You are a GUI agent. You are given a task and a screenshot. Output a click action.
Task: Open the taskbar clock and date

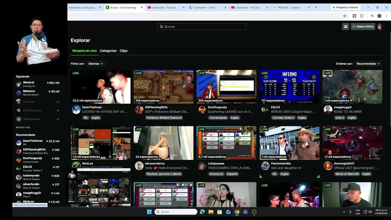click(381, 212)
